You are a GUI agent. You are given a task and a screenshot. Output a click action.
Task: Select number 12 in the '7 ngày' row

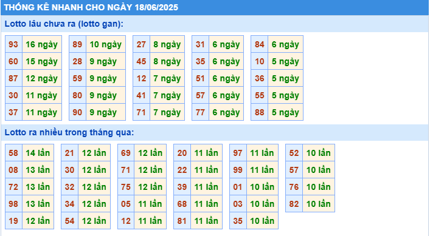pos(141,78)
